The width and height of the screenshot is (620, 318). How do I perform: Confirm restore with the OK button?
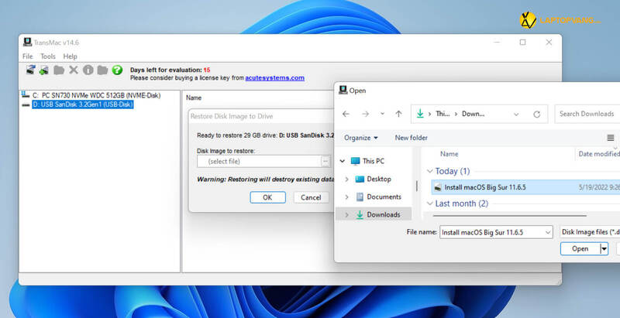(x=267, y=197)
